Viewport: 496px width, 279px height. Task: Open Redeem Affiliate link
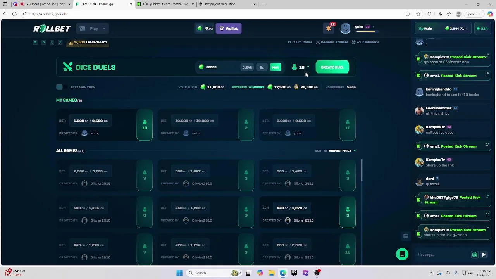click(332, 42)
